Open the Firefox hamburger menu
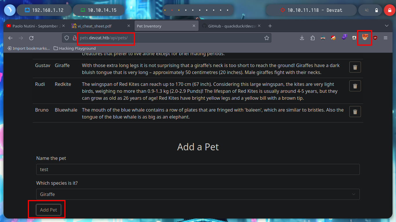 pyautogui.click(x=386, y=38)
